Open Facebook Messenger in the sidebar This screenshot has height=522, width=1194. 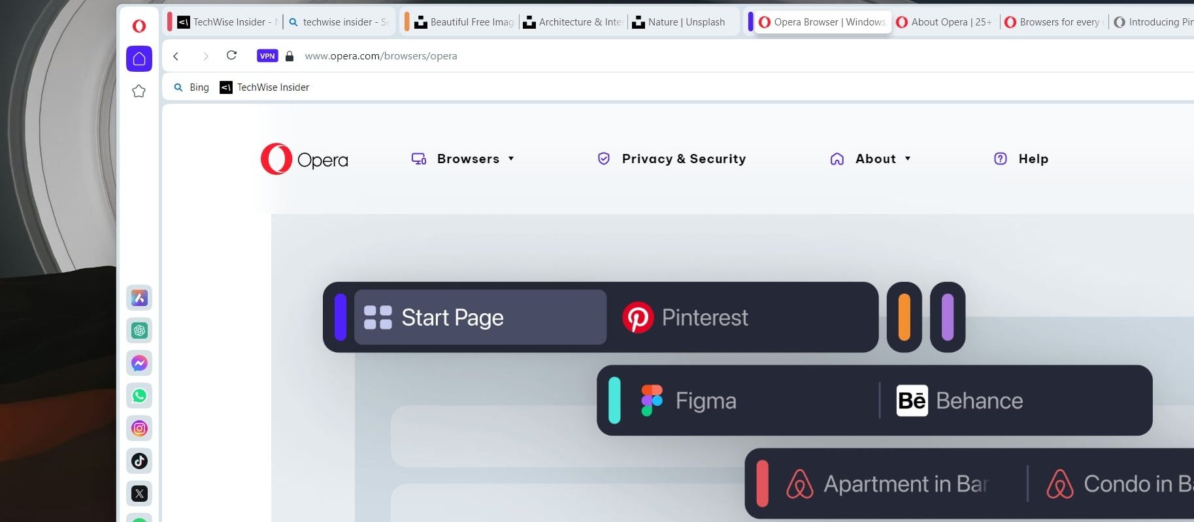point(139,363)
